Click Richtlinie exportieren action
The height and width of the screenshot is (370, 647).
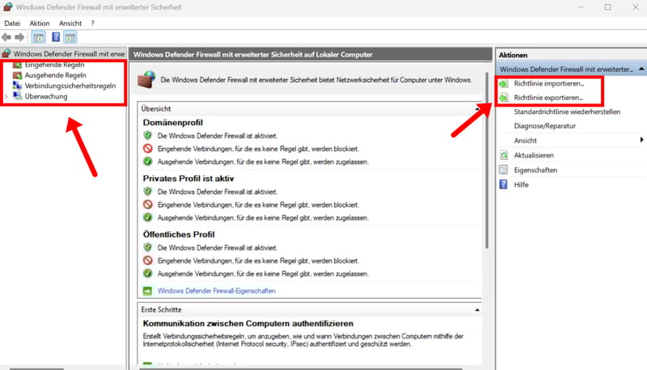pyautogui.click(x=548, y=98)
